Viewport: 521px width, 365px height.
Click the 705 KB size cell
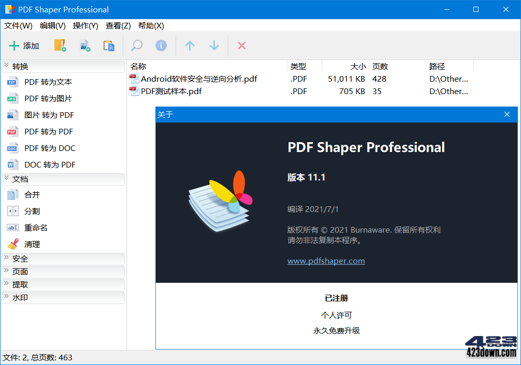[x=352, y=91]
